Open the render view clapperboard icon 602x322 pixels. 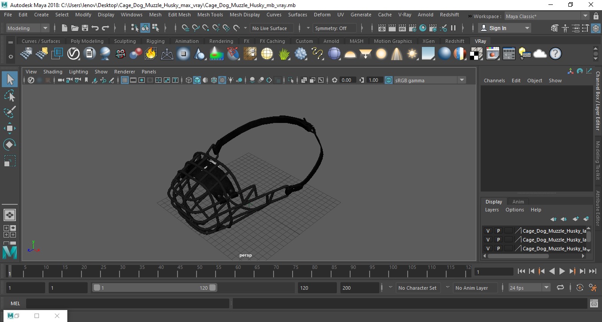click(382, 28)
